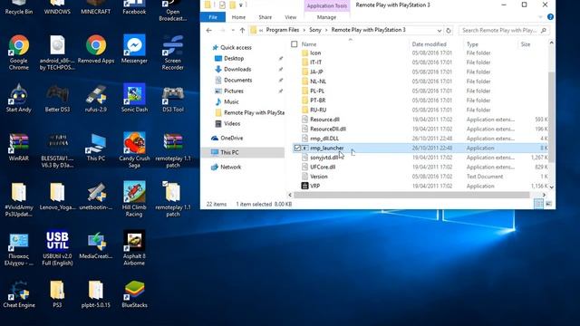Switch to details view in Explorer
580x326 pixels.
point(539,204)
